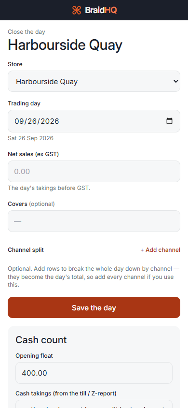Open the Harbourside Quay store dropdown
This screenshot has width=188, height=408.
click(94, 81)
